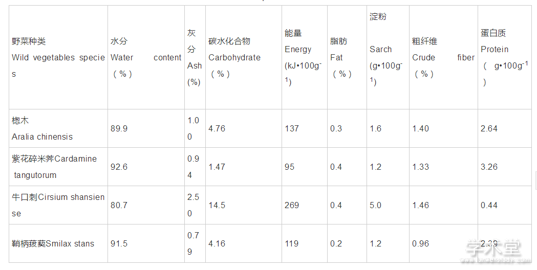Click the starch value 5.0
The height and width of the screenshot is (270, 537).
tap(375, 206)
